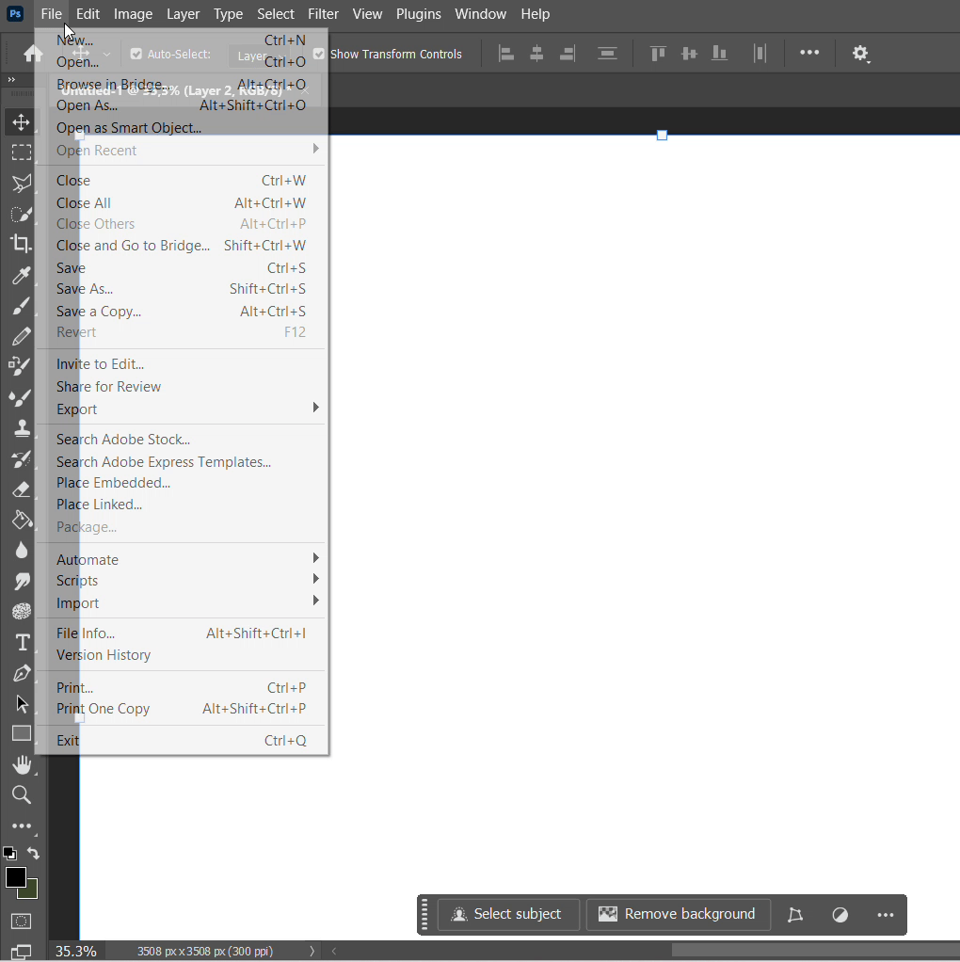Screen dimensions: 960x962
Task: Click the align top edges icon
Action: 658,54
